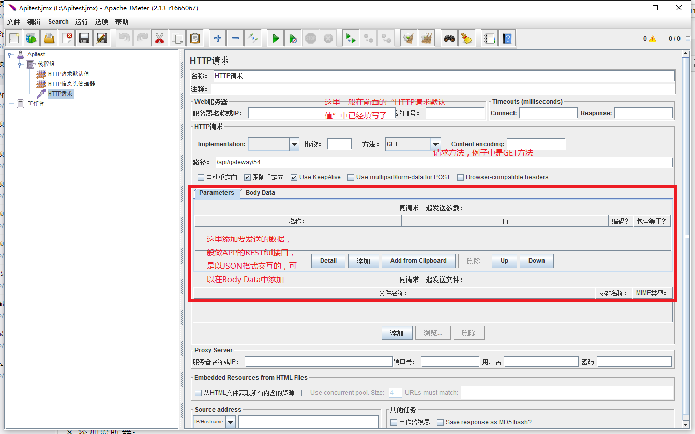The image size is (695, 434).
Task: Click the Help question mark icon
Action: pos(507,38)
